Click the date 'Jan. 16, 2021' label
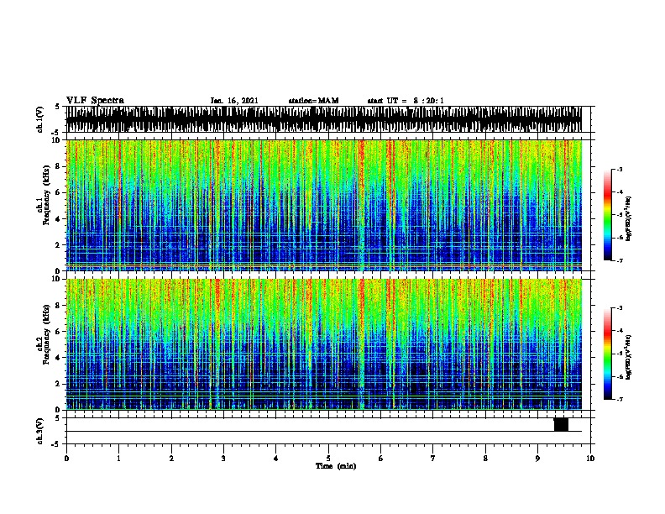 coord(234,101)
